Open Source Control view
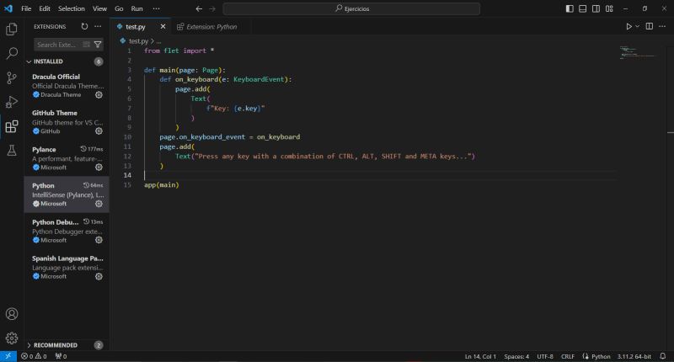The width and height of the screenshot is (674, 362). [12, 77]
